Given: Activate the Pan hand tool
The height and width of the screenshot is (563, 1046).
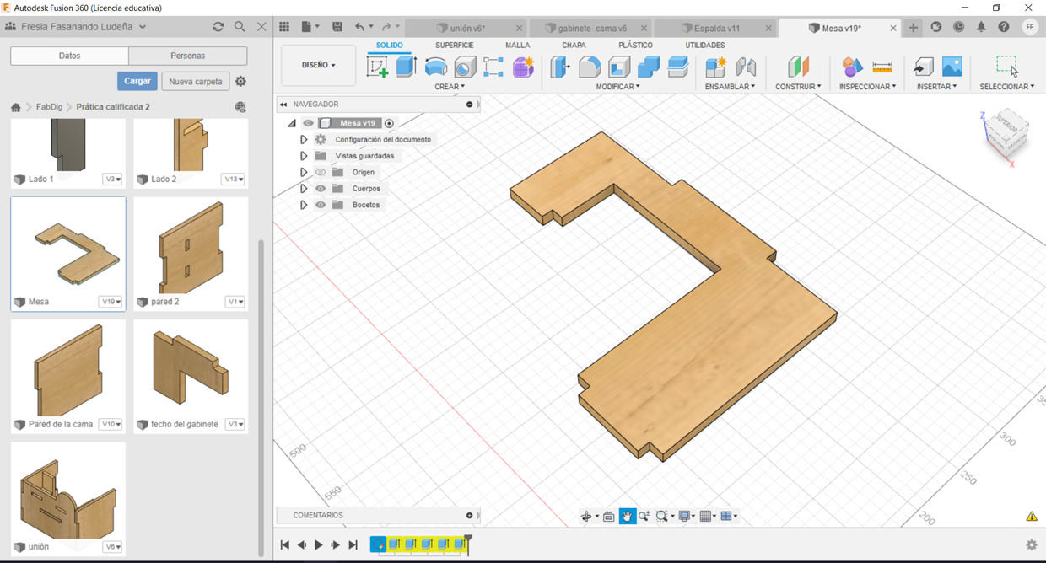Looking at the screenshot, I should 627,516.
